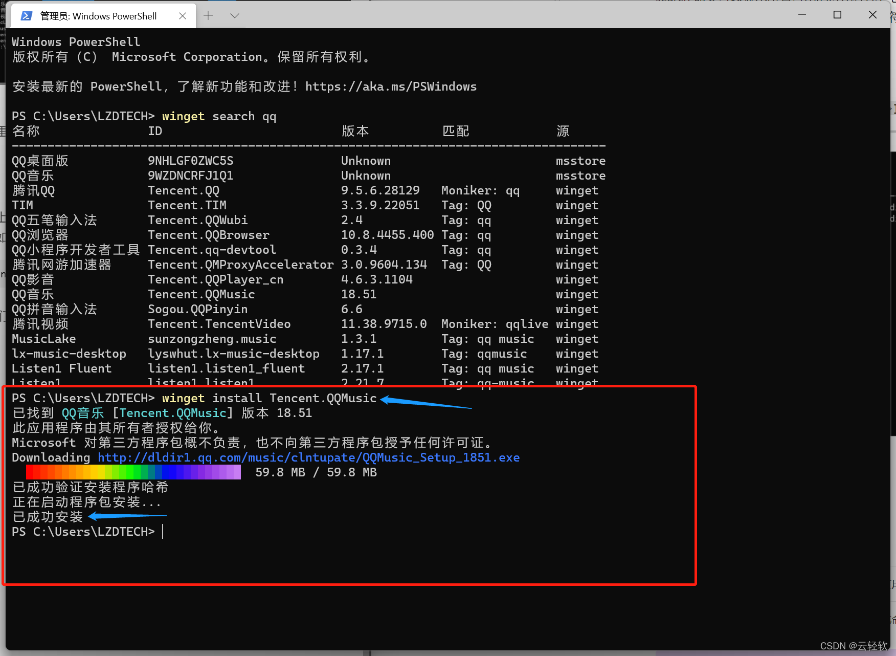Click the version 4.6.3.1104
This screenshot has height=656, width=896.
coord(377,280)
